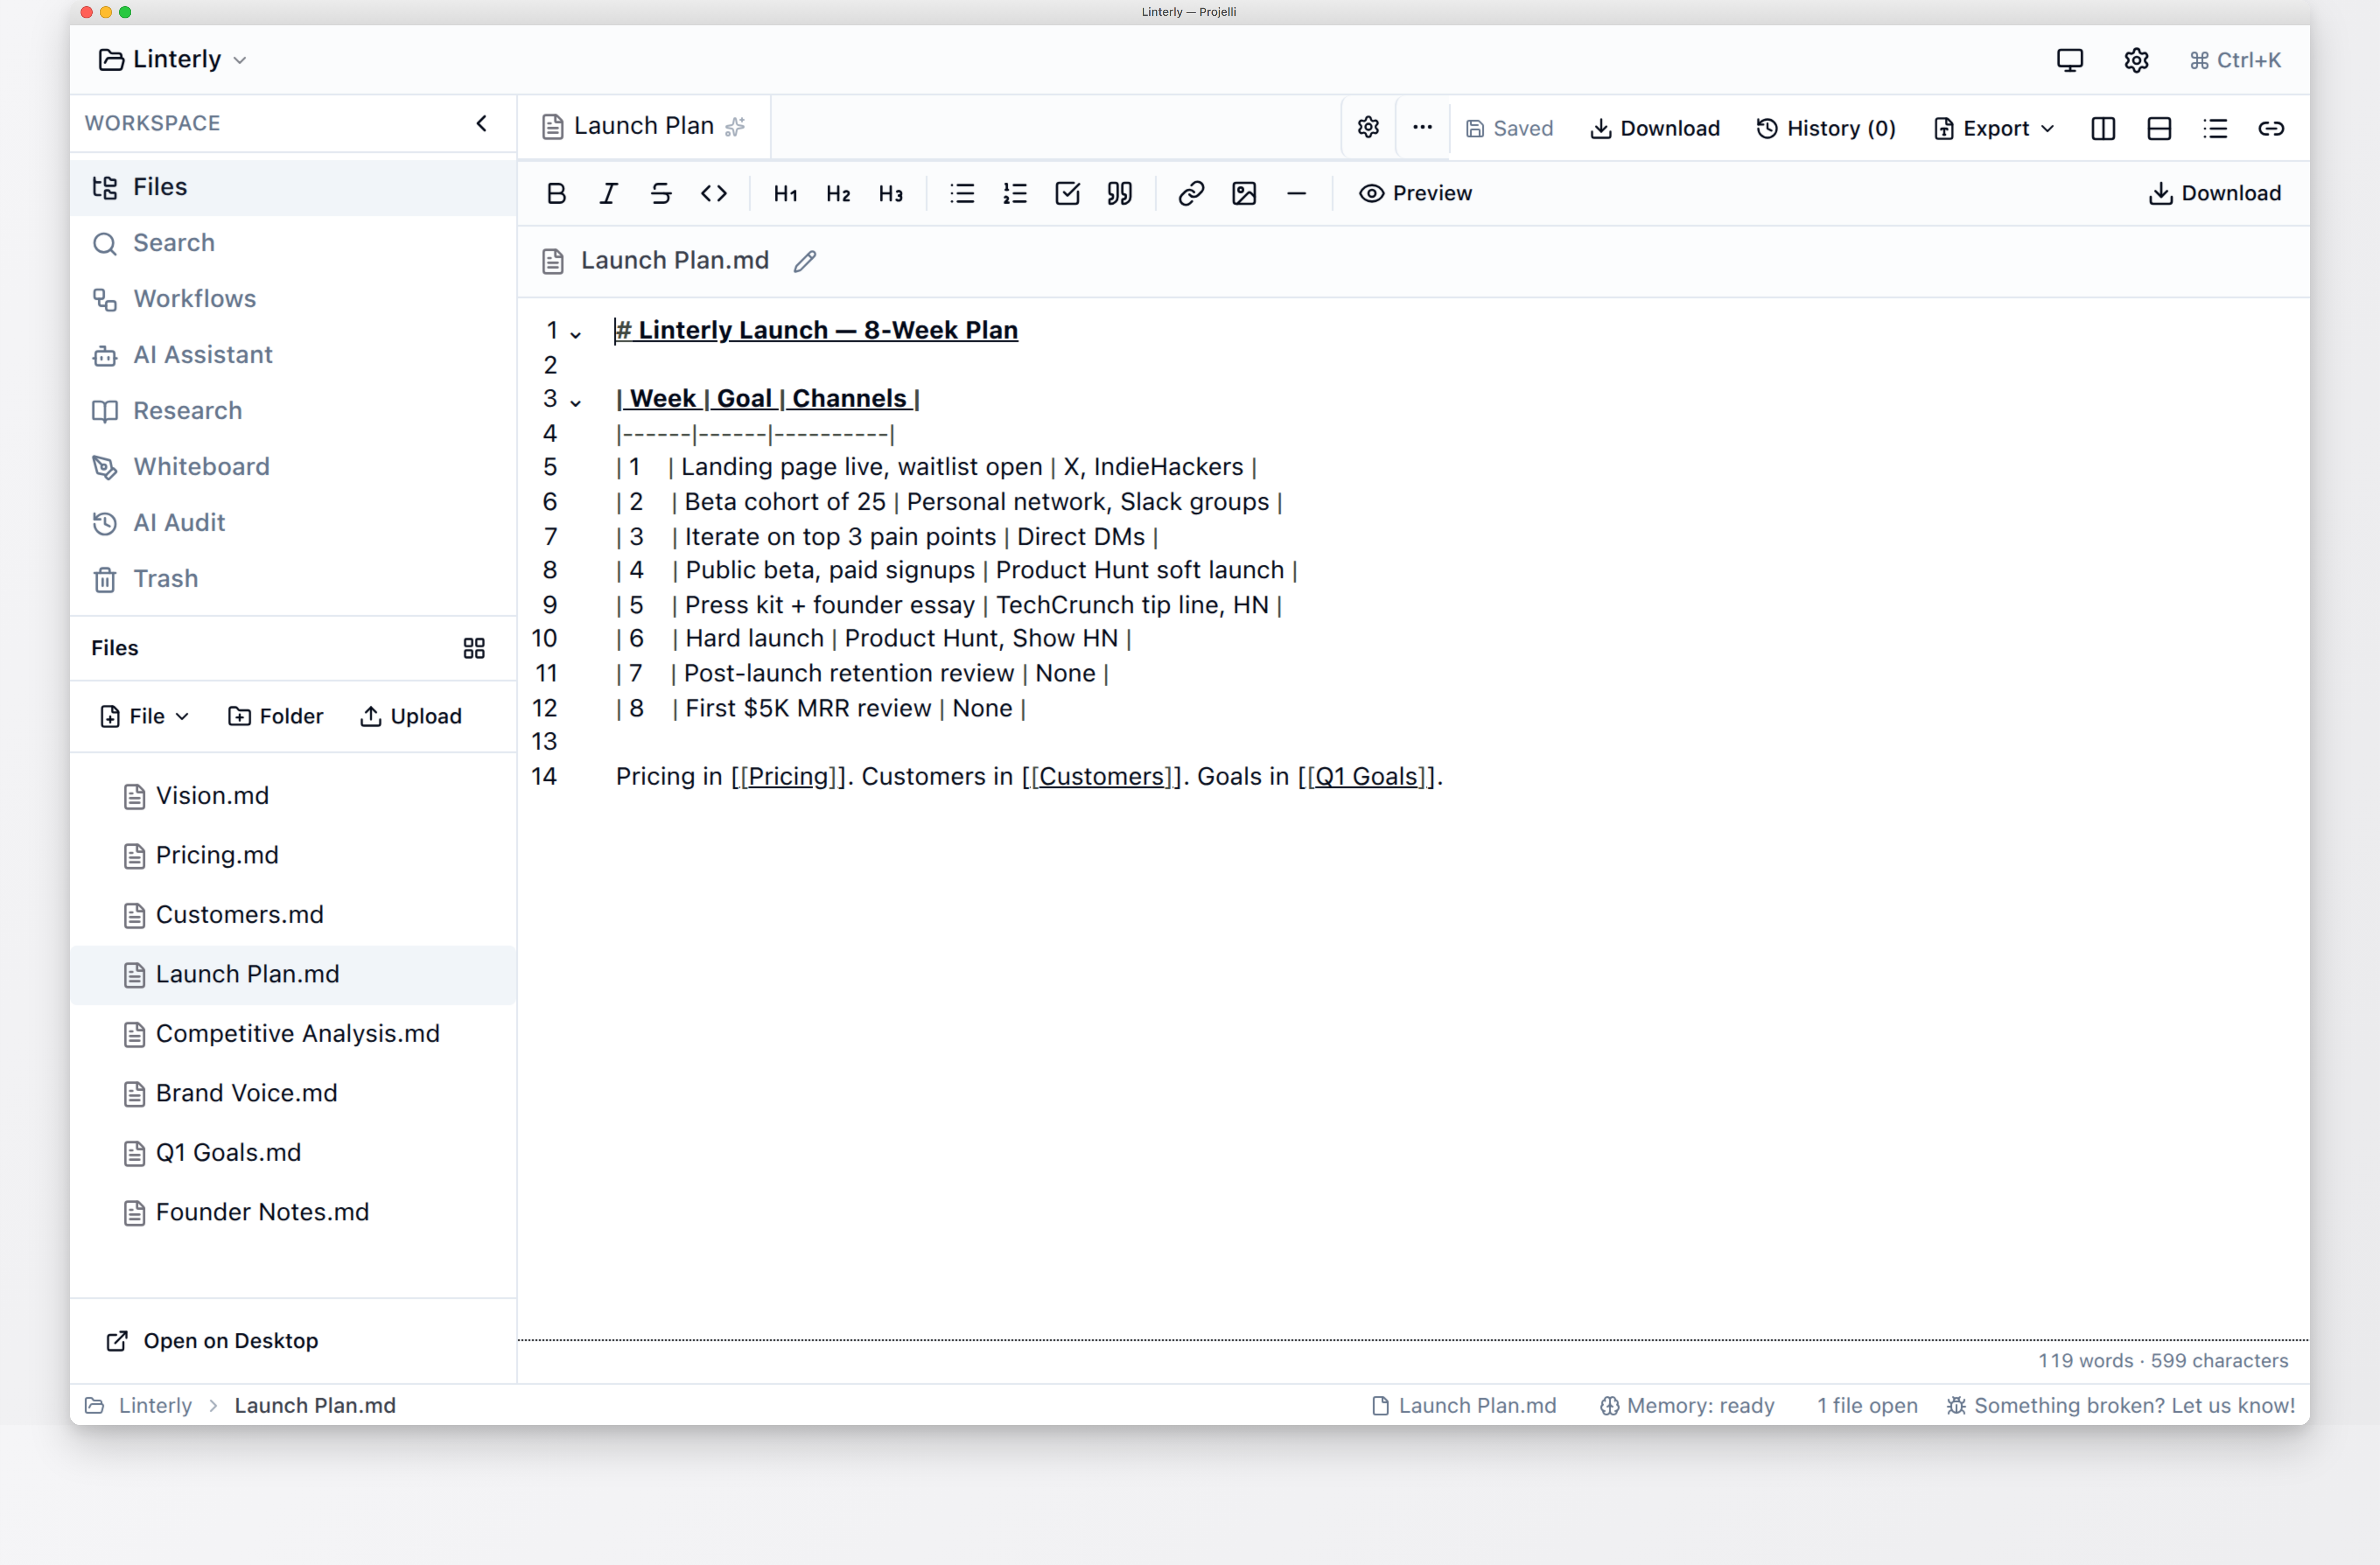Click the Upload button
This screenshot has width=2380, height=1565.
411,716
